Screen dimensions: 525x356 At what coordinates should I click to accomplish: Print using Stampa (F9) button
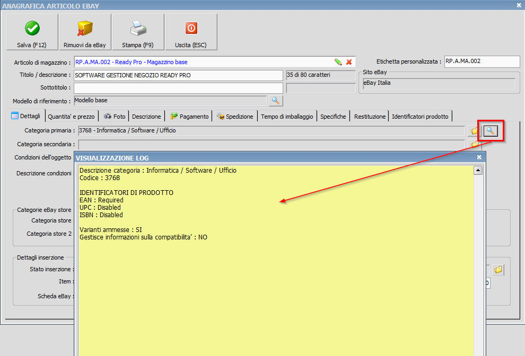click(138, 32)
